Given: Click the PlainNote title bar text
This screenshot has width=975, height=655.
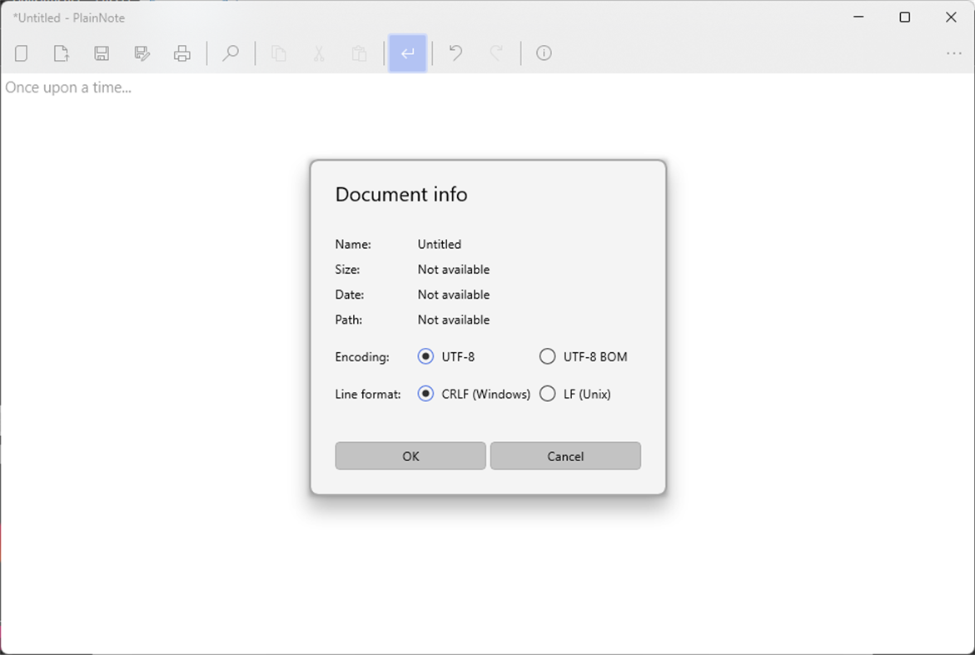Looking at the screenshot, I should pyautogui.click(x=69, y=17).
